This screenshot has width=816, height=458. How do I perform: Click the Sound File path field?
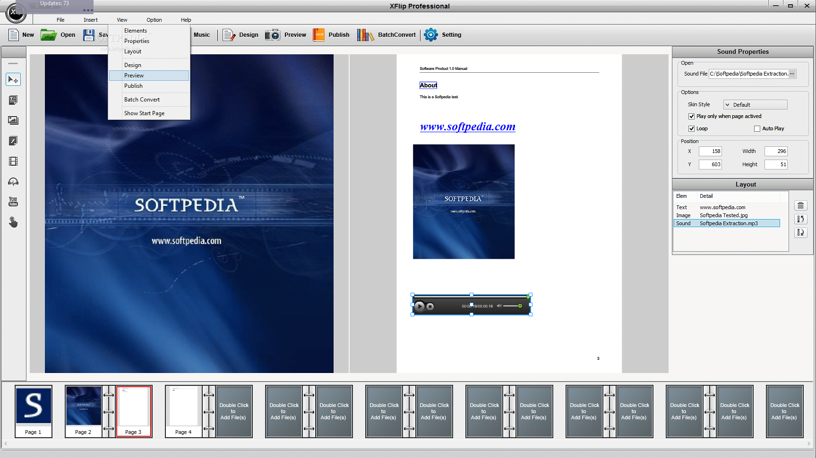click(x=748, y=74)
